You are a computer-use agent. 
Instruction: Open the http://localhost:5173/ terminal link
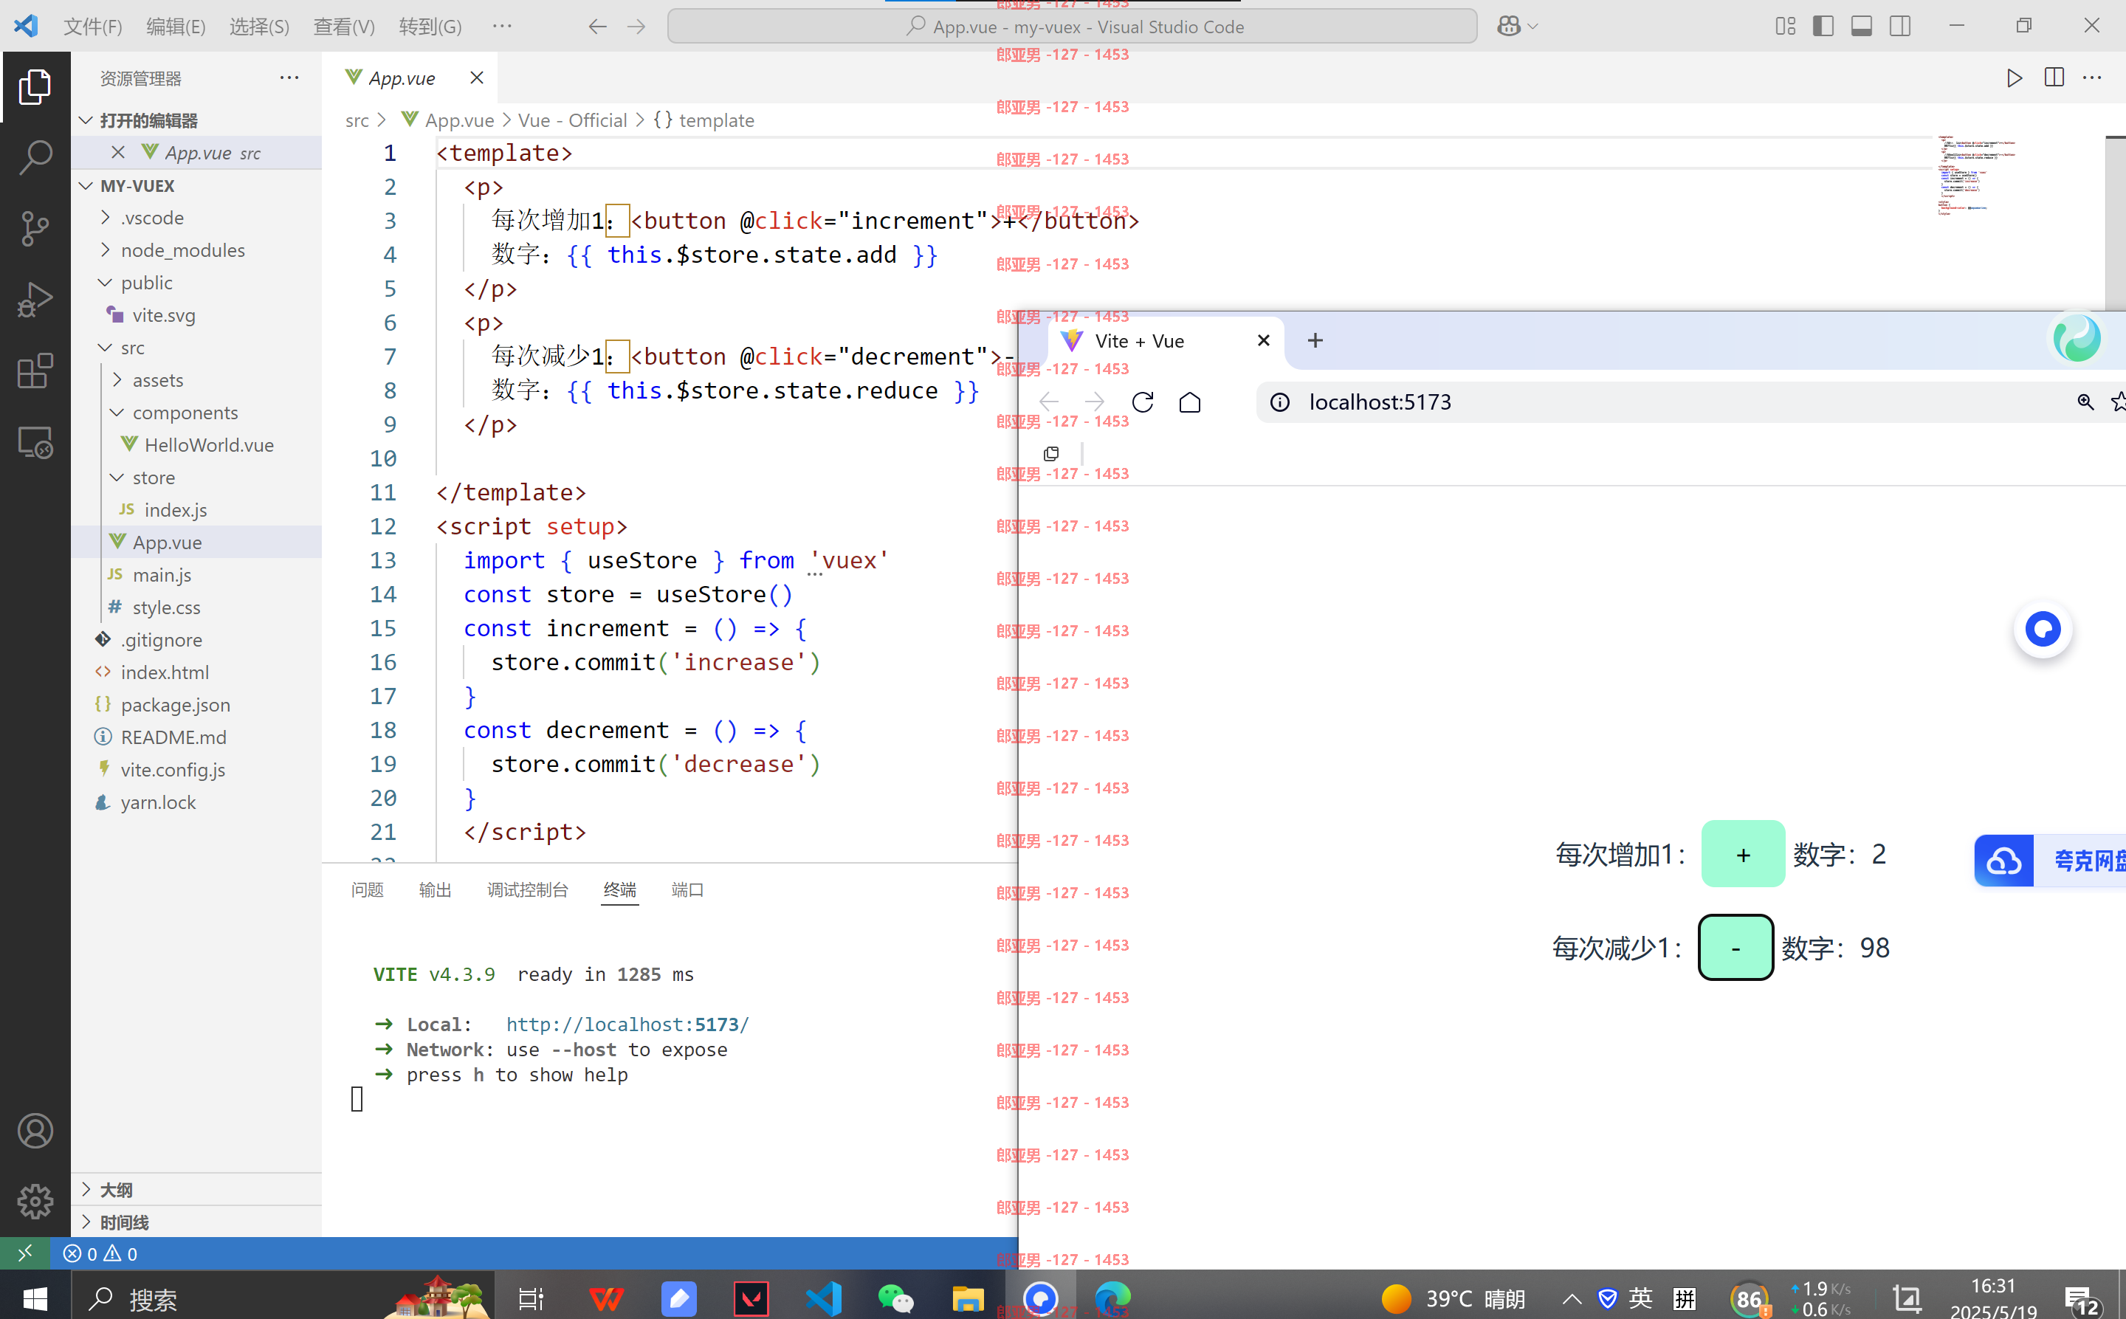click(627, 1025)
